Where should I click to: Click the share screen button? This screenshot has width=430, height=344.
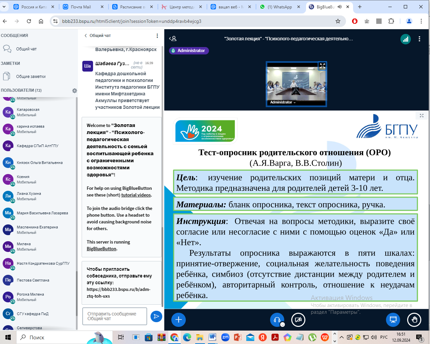tap(393, 319)
